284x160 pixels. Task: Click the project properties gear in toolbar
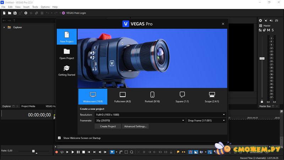(26, 13)
